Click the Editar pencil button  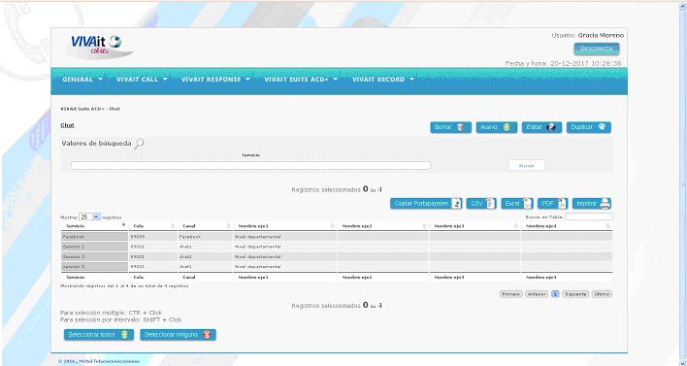(542, 127)
